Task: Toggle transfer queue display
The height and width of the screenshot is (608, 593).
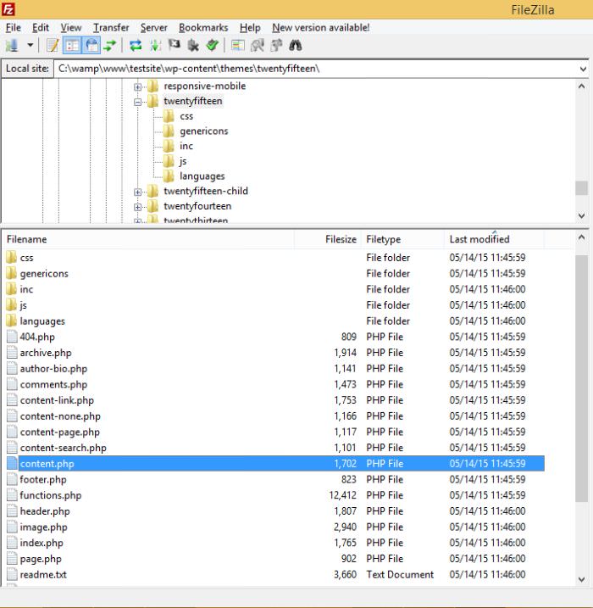Action: (x=110, y=46)
